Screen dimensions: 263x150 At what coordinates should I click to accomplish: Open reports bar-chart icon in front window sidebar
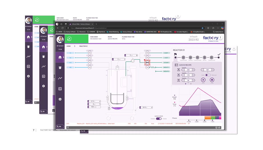tap(60, 89)
